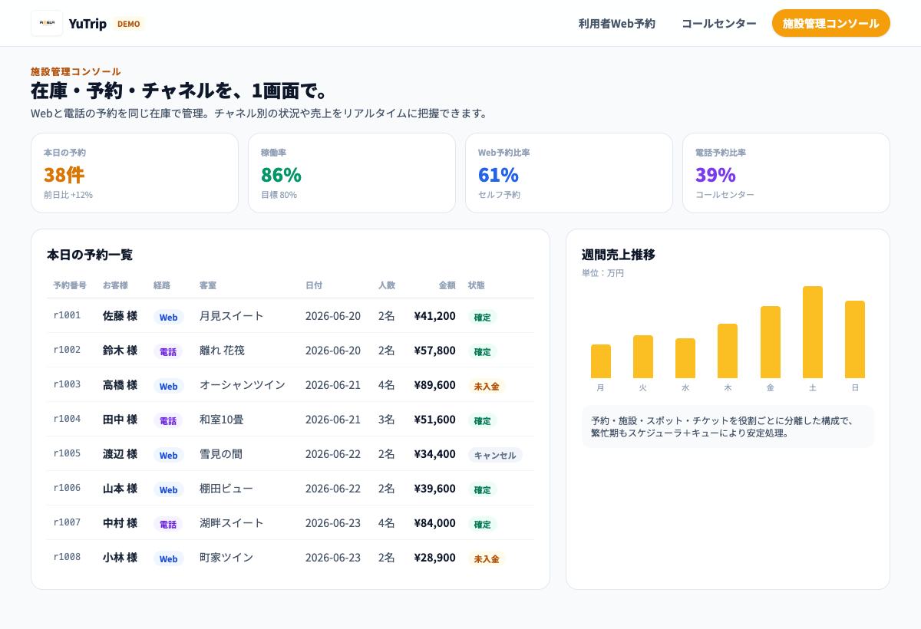The height and width of the screenshot is (629, 921).
Task: Select reservation number r1002
Action: [67, 350]
